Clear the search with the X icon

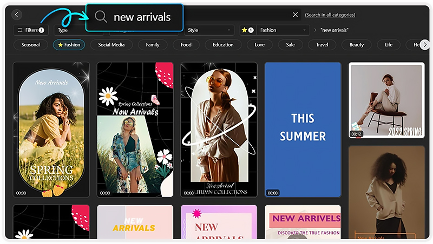[295, 15]
